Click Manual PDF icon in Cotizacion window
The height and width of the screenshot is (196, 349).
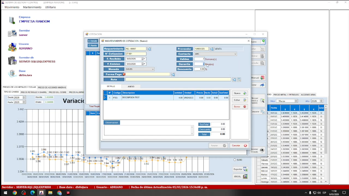pyautogui.click(x=262, y=78)
